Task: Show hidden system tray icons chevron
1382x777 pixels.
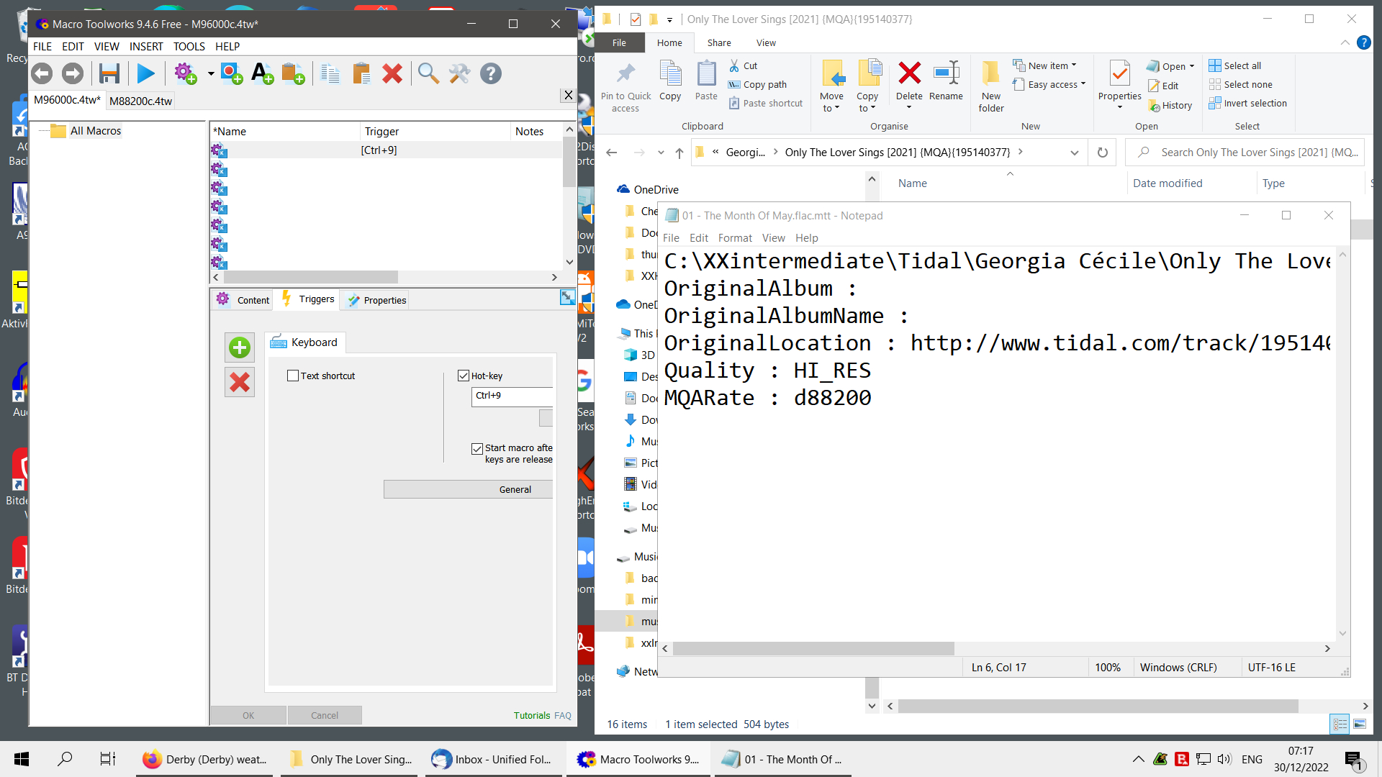Action: pos(1138,759)
